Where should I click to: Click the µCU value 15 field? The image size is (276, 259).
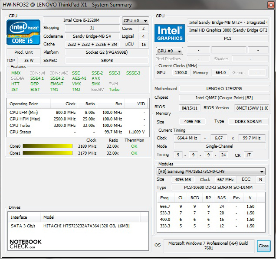[x=144, y=44]
